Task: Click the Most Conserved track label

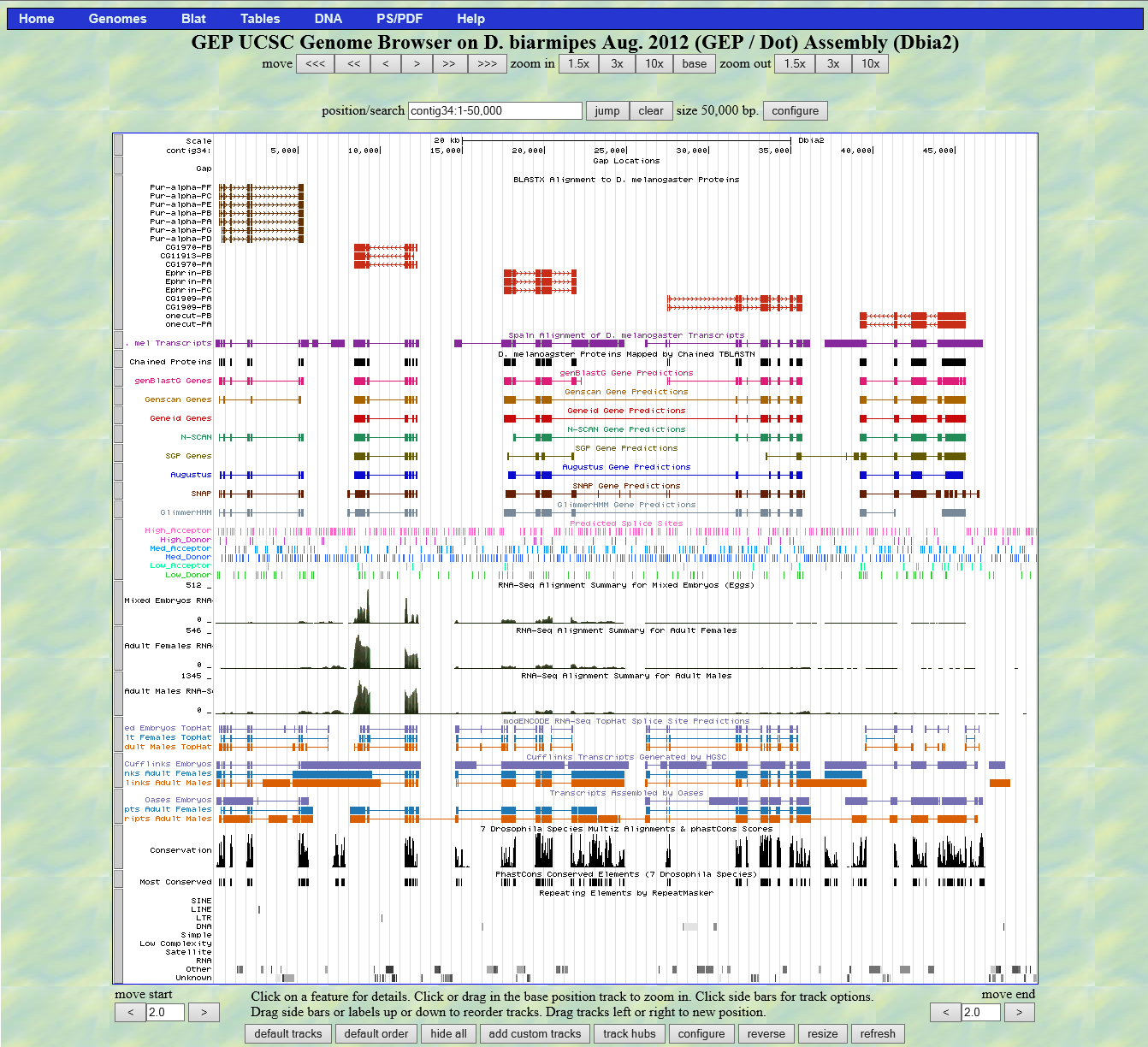Action: [175, 882]
